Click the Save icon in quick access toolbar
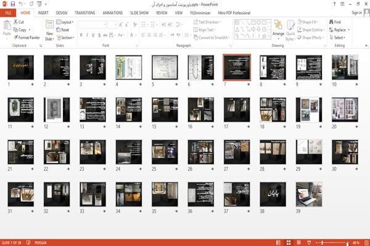 pyautogui.click(x=13, y=4)
